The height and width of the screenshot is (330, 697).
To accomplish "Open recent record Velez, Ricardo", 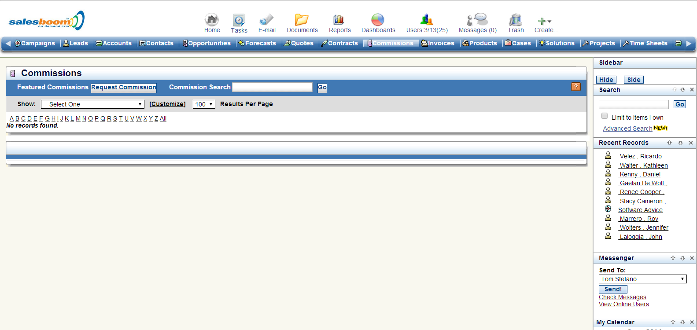I will (640, 156).
